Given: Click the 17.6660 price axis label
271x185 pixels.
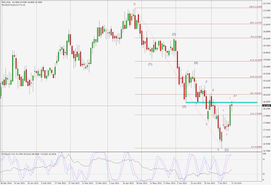Looking at the screenshot, I should pos(266,123).
